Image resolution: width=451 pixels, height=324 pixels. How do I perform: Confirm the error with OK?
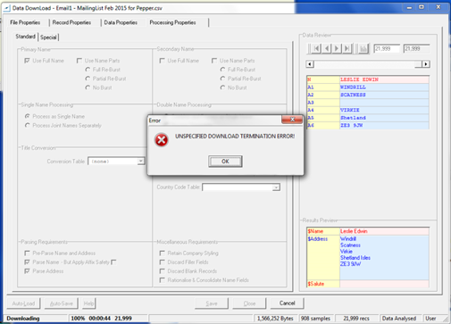click(225, 162)
